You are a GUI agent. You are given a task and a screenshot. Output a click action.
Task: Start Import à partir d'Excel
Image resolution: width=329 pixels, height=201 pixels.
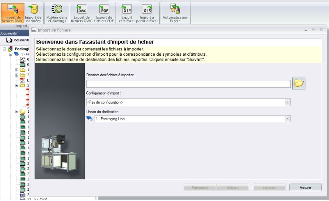(147, 13)
